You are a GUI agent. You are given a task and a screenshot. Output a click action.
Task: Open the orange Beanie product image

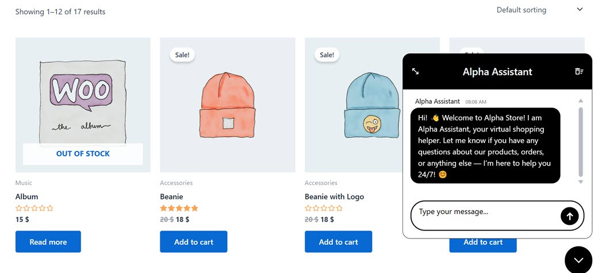228,105
